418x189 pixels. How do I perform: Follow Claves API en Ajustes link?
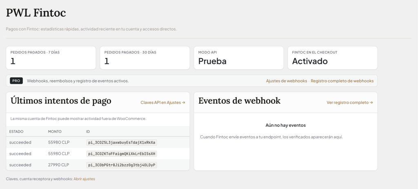pos(163,102)
